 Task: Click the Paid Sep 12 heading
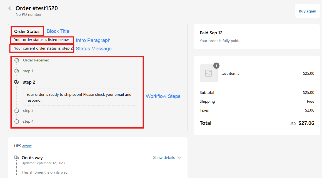[x=211, y=33]
